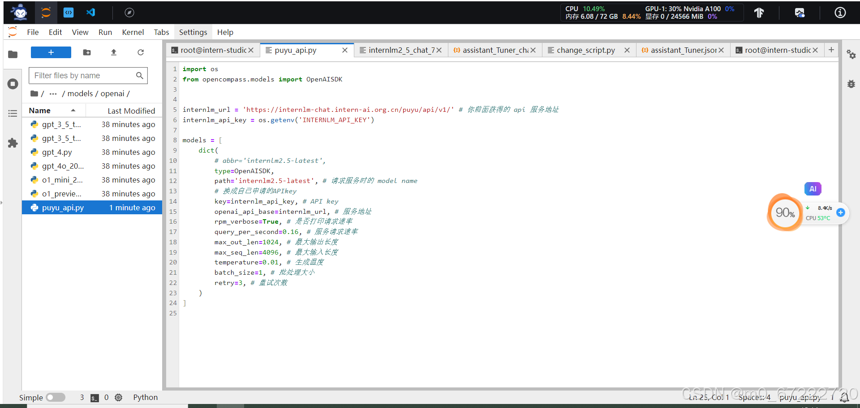The image size is (860, 408).
Task: Switch to the change_script.py tab
Action: tap(587, 50)
